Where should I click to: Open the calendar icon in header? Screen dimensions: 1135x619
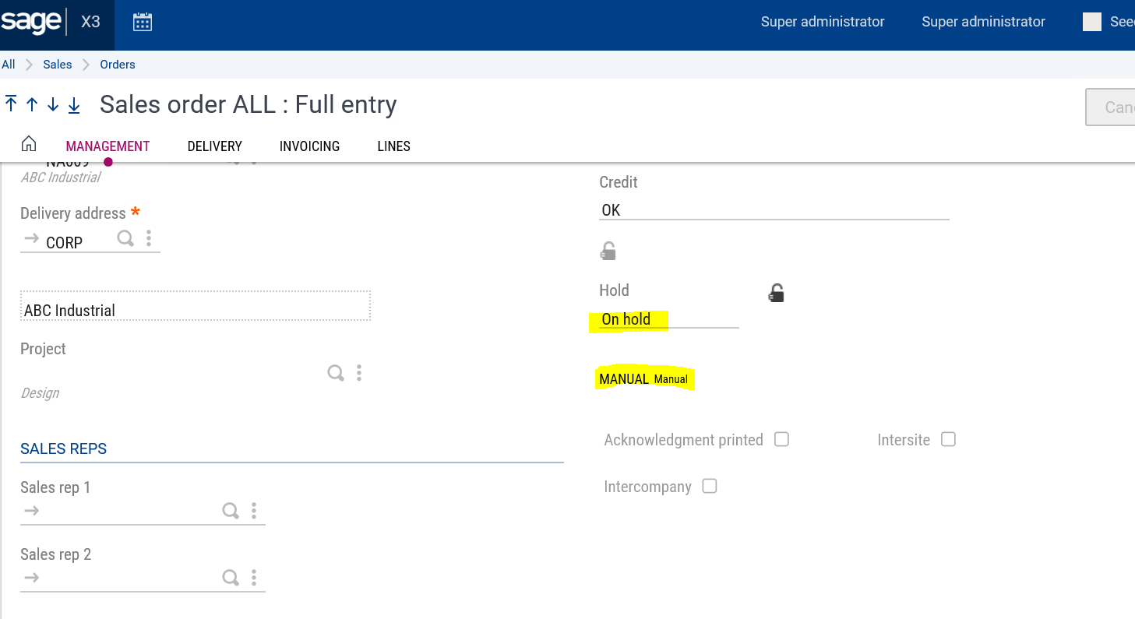pos(142,22)
